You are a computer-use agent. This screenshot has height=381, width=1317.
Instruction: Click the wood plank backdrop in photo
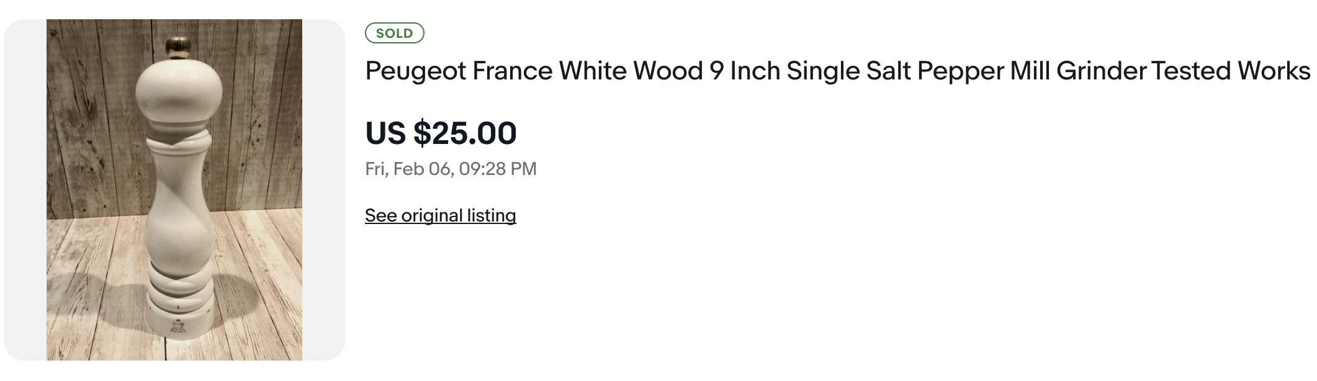(x=87, y=124)
